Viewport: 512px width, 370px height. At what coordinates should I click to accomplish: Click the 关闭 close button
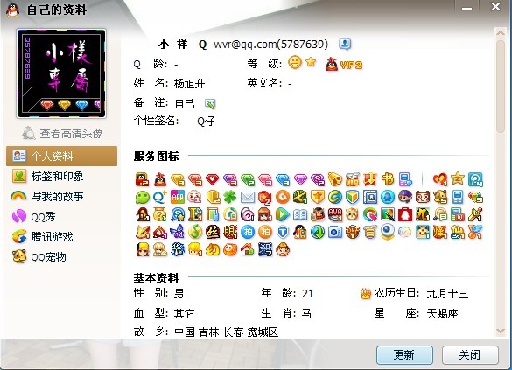470,355
